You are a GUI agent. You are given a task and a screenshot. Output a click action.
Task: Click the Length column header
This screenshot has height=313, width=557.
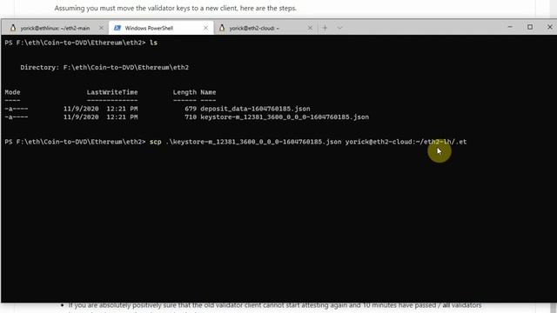tap(185, 92)
